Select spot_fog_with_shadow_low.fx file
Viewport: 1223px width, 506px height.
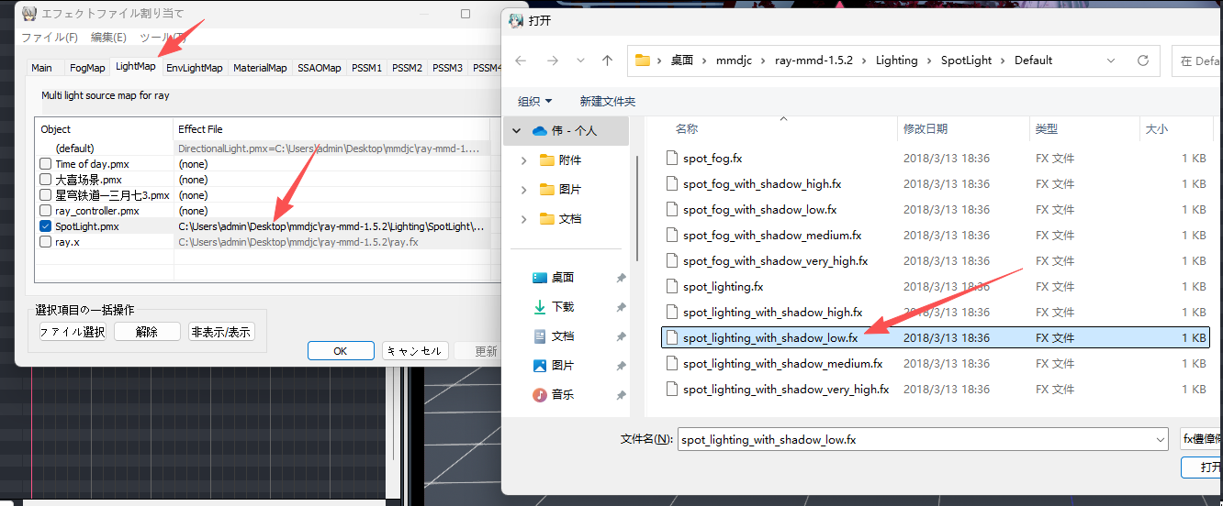coord(760,210)
